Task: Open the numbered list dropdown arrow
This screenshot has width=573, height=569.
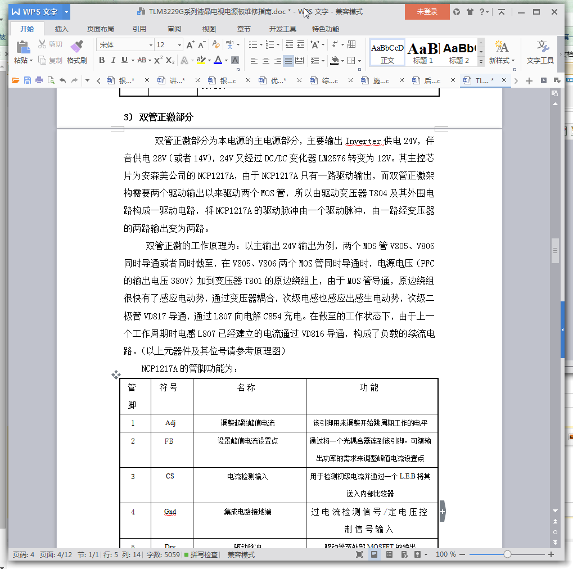Action: click(278, 44)
